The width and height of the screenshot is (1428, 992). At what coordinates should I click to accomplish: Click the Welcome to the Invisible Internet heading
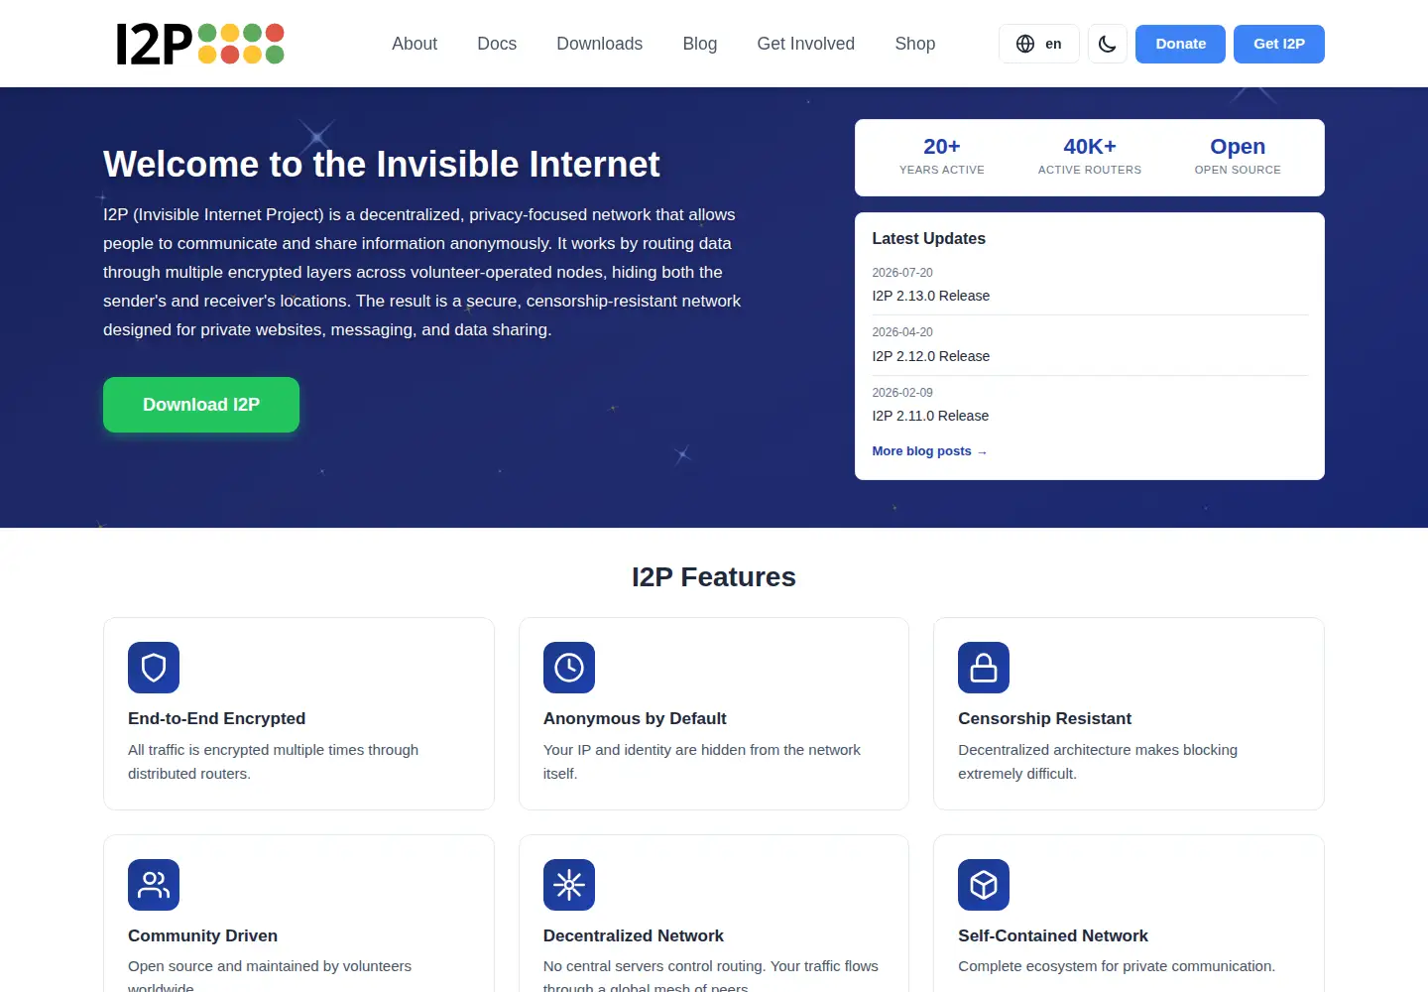(382, 165)
